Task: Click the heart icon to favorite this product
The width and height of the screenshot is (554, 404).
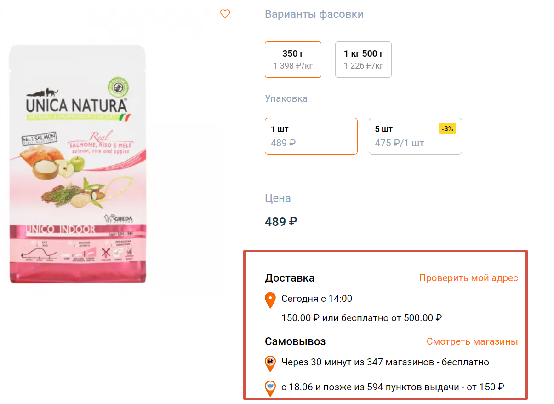Action: [225, 14]
